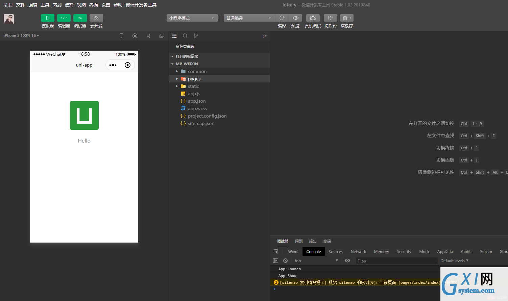
Task: Open the 转到 menu
Action: [x=57, y=5]
